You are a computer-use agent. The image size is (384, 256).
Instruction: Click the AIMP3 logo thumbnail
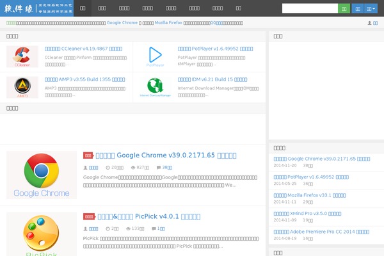pyautogui.click(x=22, y=87)
